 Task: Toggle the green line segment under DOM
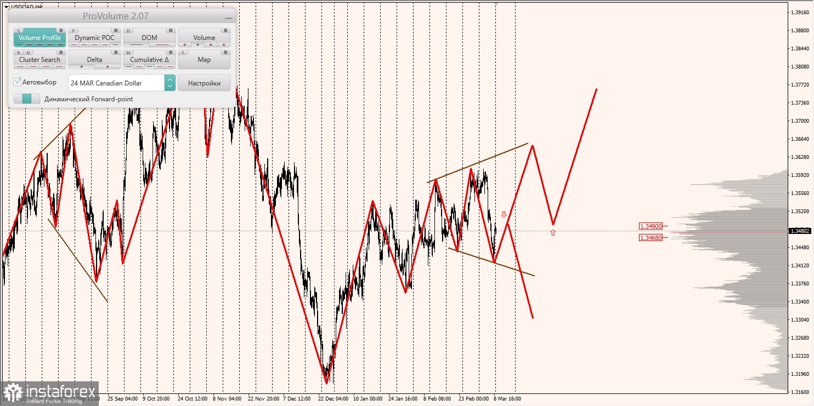[136, 44]
